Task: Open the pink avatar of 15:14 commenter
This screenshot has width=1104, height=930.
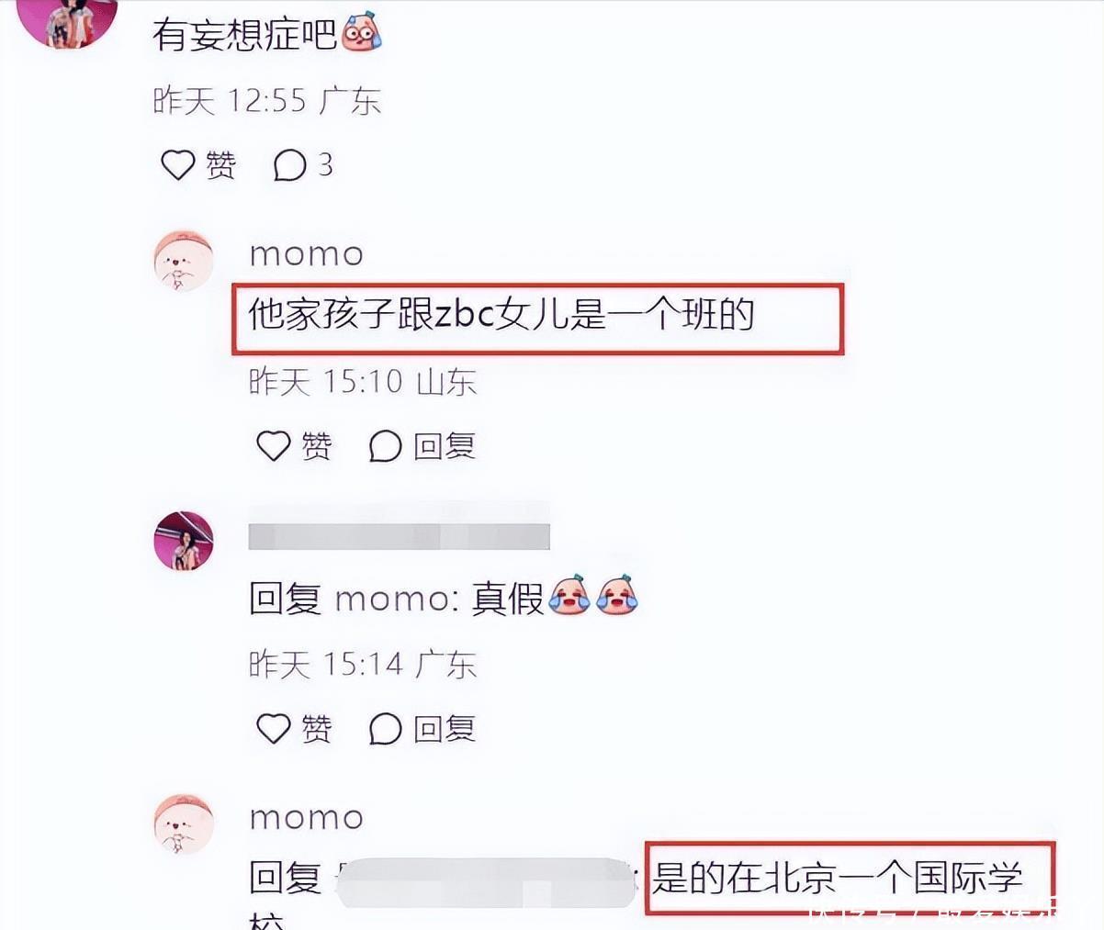Action: click(x=184, y=541)
